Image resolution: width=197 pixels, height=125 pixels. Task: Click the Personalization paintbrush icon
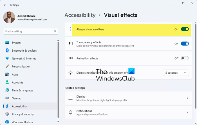[x=7, y=67]
